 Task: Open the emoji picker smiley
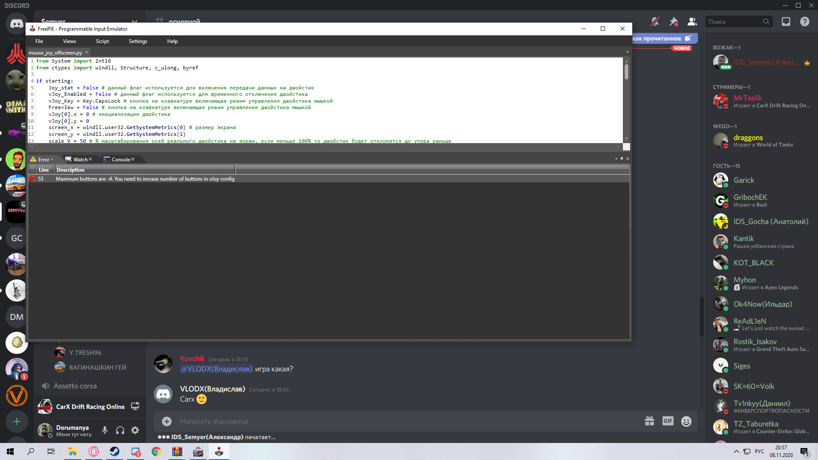[x=686, y=421]
